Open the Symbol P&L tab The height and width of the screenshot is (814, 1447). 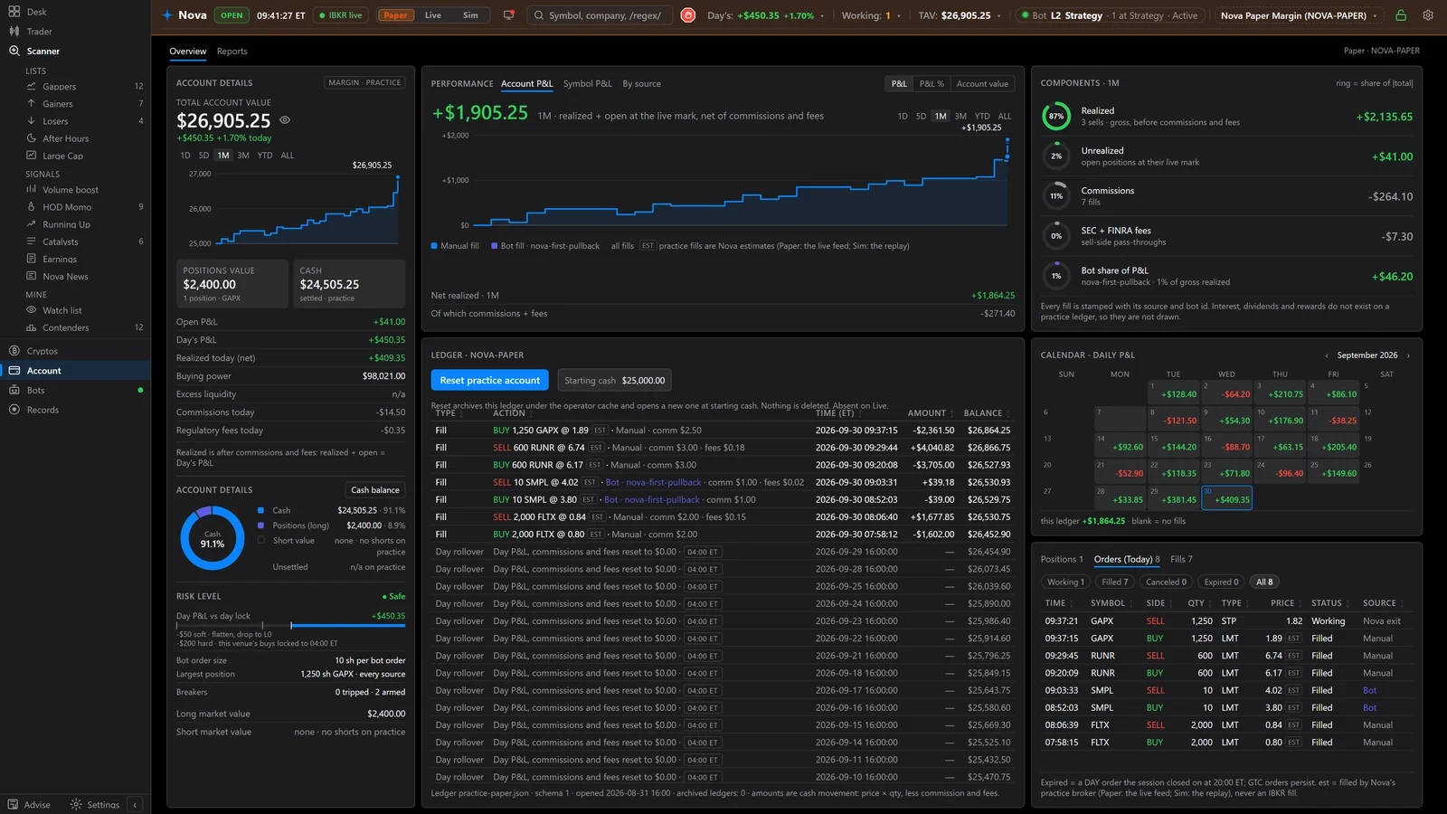pyautogui.click(x=588, y=83)
